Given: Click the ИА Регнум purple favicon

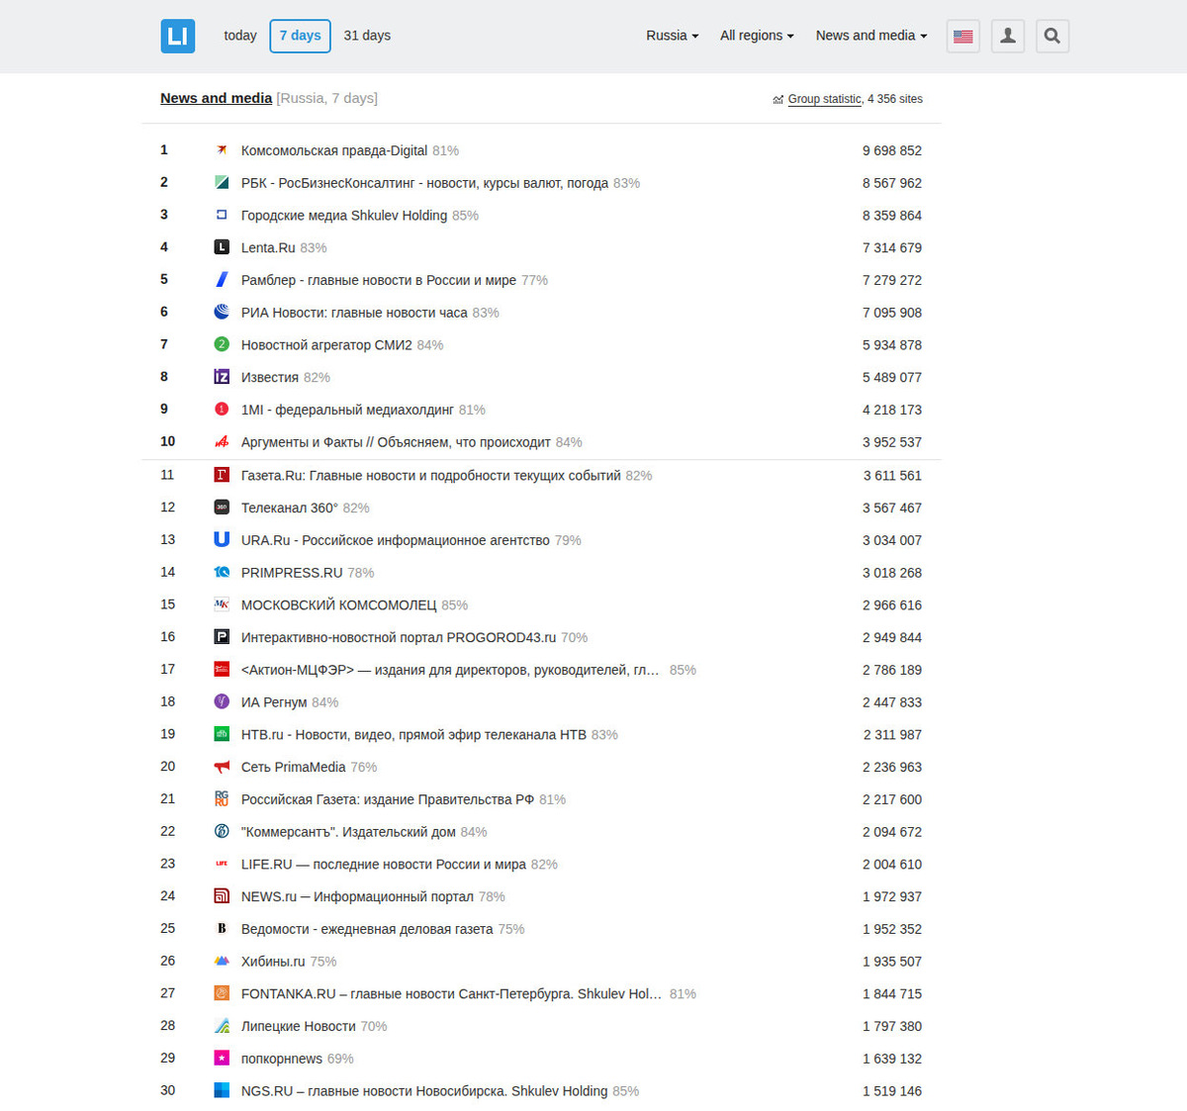Looking at the screenshot, I should tap(222, 701).
